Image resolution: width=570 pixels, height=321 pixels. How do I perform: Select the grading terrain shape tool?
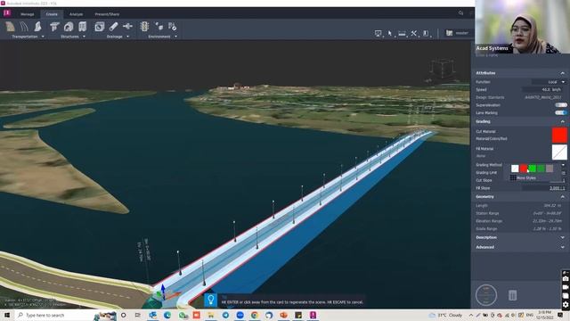(37, 27)
